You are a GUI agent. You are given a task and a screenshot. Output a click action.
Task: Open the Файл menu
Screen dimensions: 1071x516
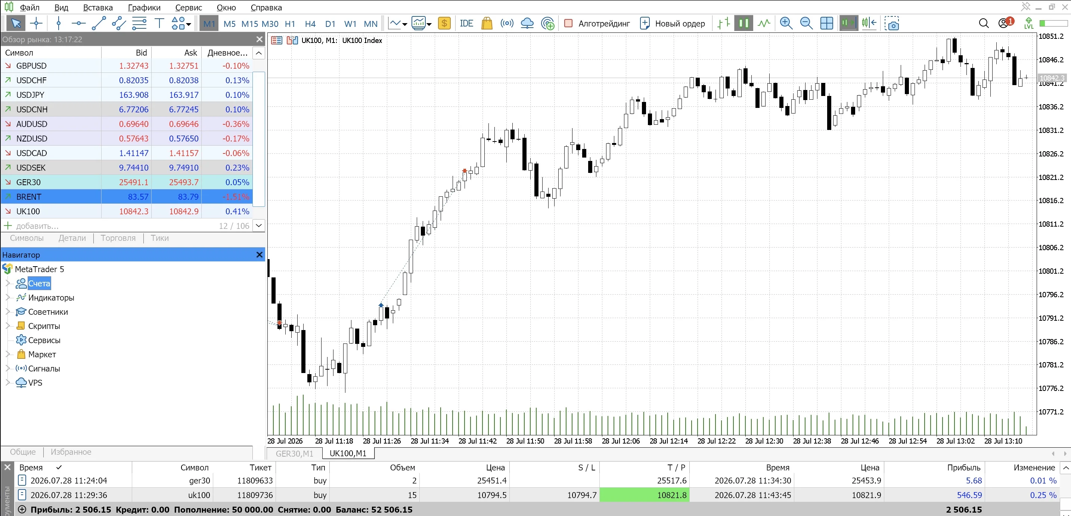[30, 7]
